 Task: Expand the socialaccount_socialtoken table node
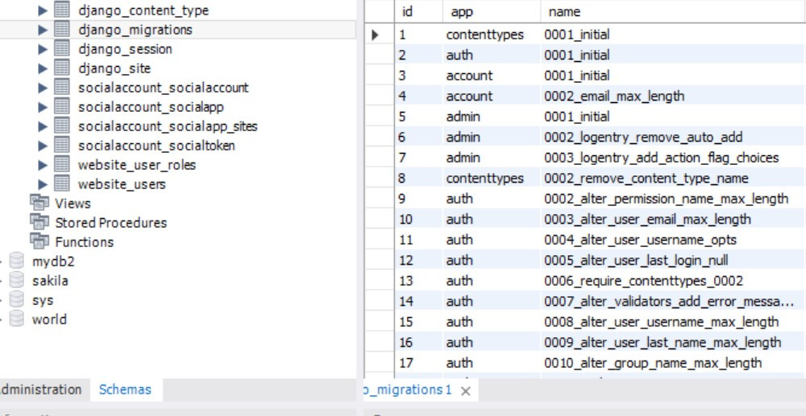click(43, 146)
